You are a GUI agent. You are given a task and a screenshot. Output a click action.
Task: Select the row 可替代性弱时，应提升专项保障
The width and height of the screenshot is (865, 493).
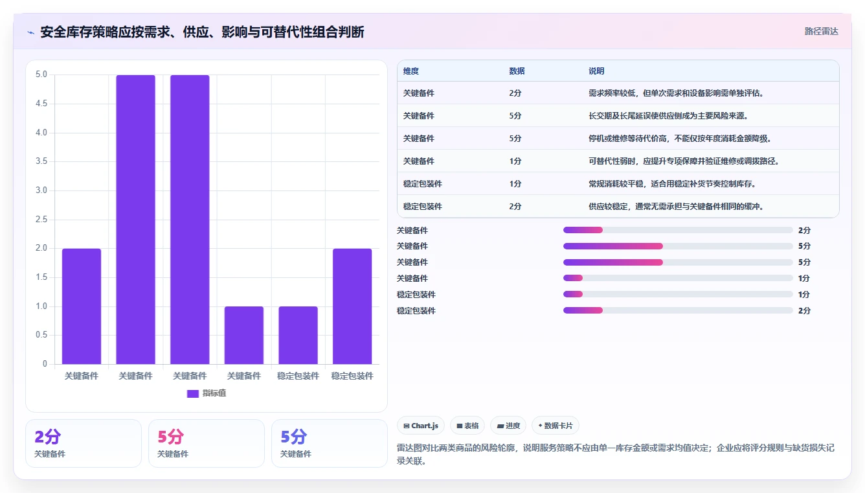pos(618,161)
